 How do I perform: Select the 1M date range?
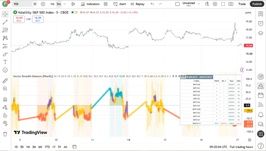[28, 147]
